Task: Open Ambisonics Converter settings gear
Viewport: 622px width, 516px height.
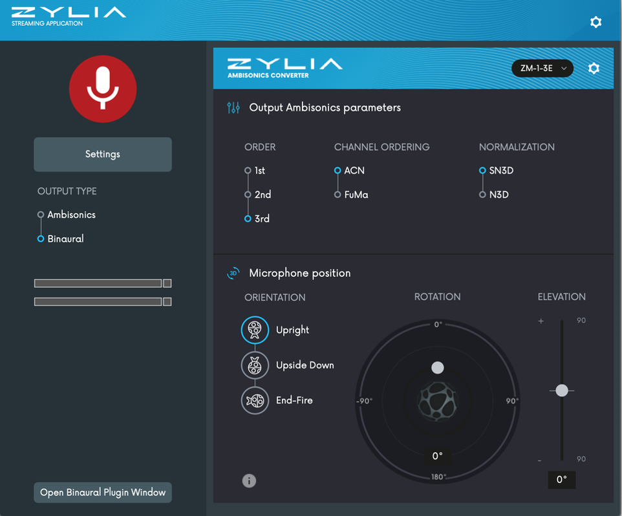Action: [594, 69]
